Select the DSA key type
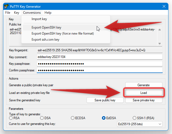 click(45, 118)
